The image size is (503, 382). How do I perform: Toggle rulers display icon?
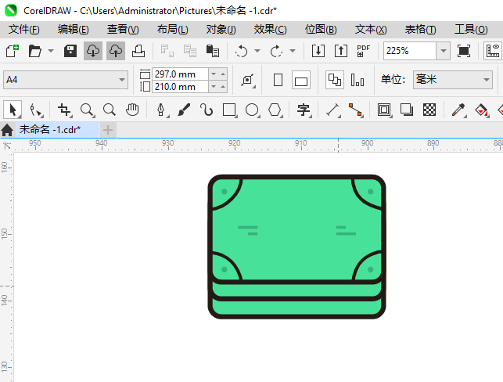click(493, 51)
